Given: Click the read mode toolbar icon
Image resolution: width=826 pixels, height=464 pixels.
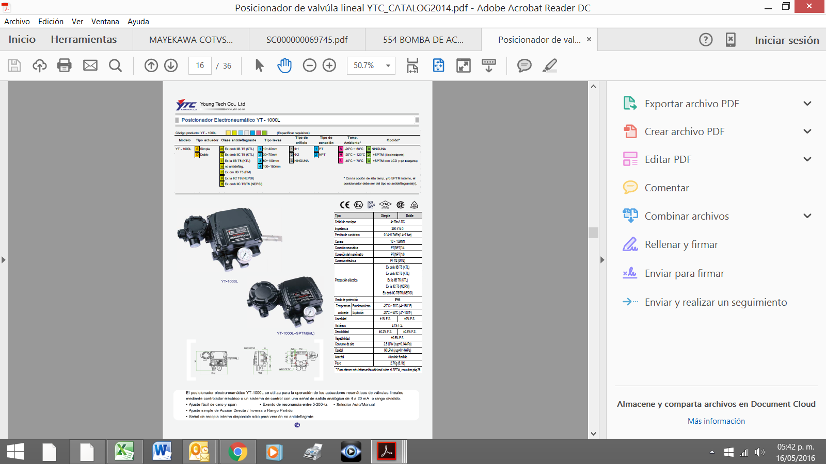Looking at the screenshot, I should coord(488,65).
